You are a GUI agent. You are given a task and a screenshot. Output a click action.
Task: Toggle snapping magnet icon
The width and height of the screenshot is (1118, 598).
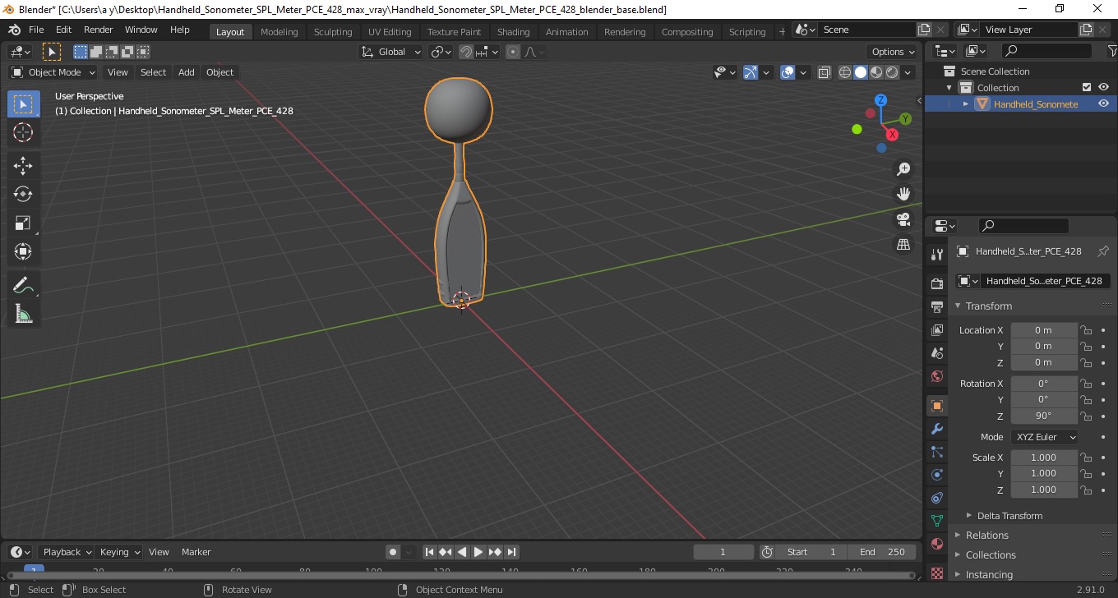[466, 52]
